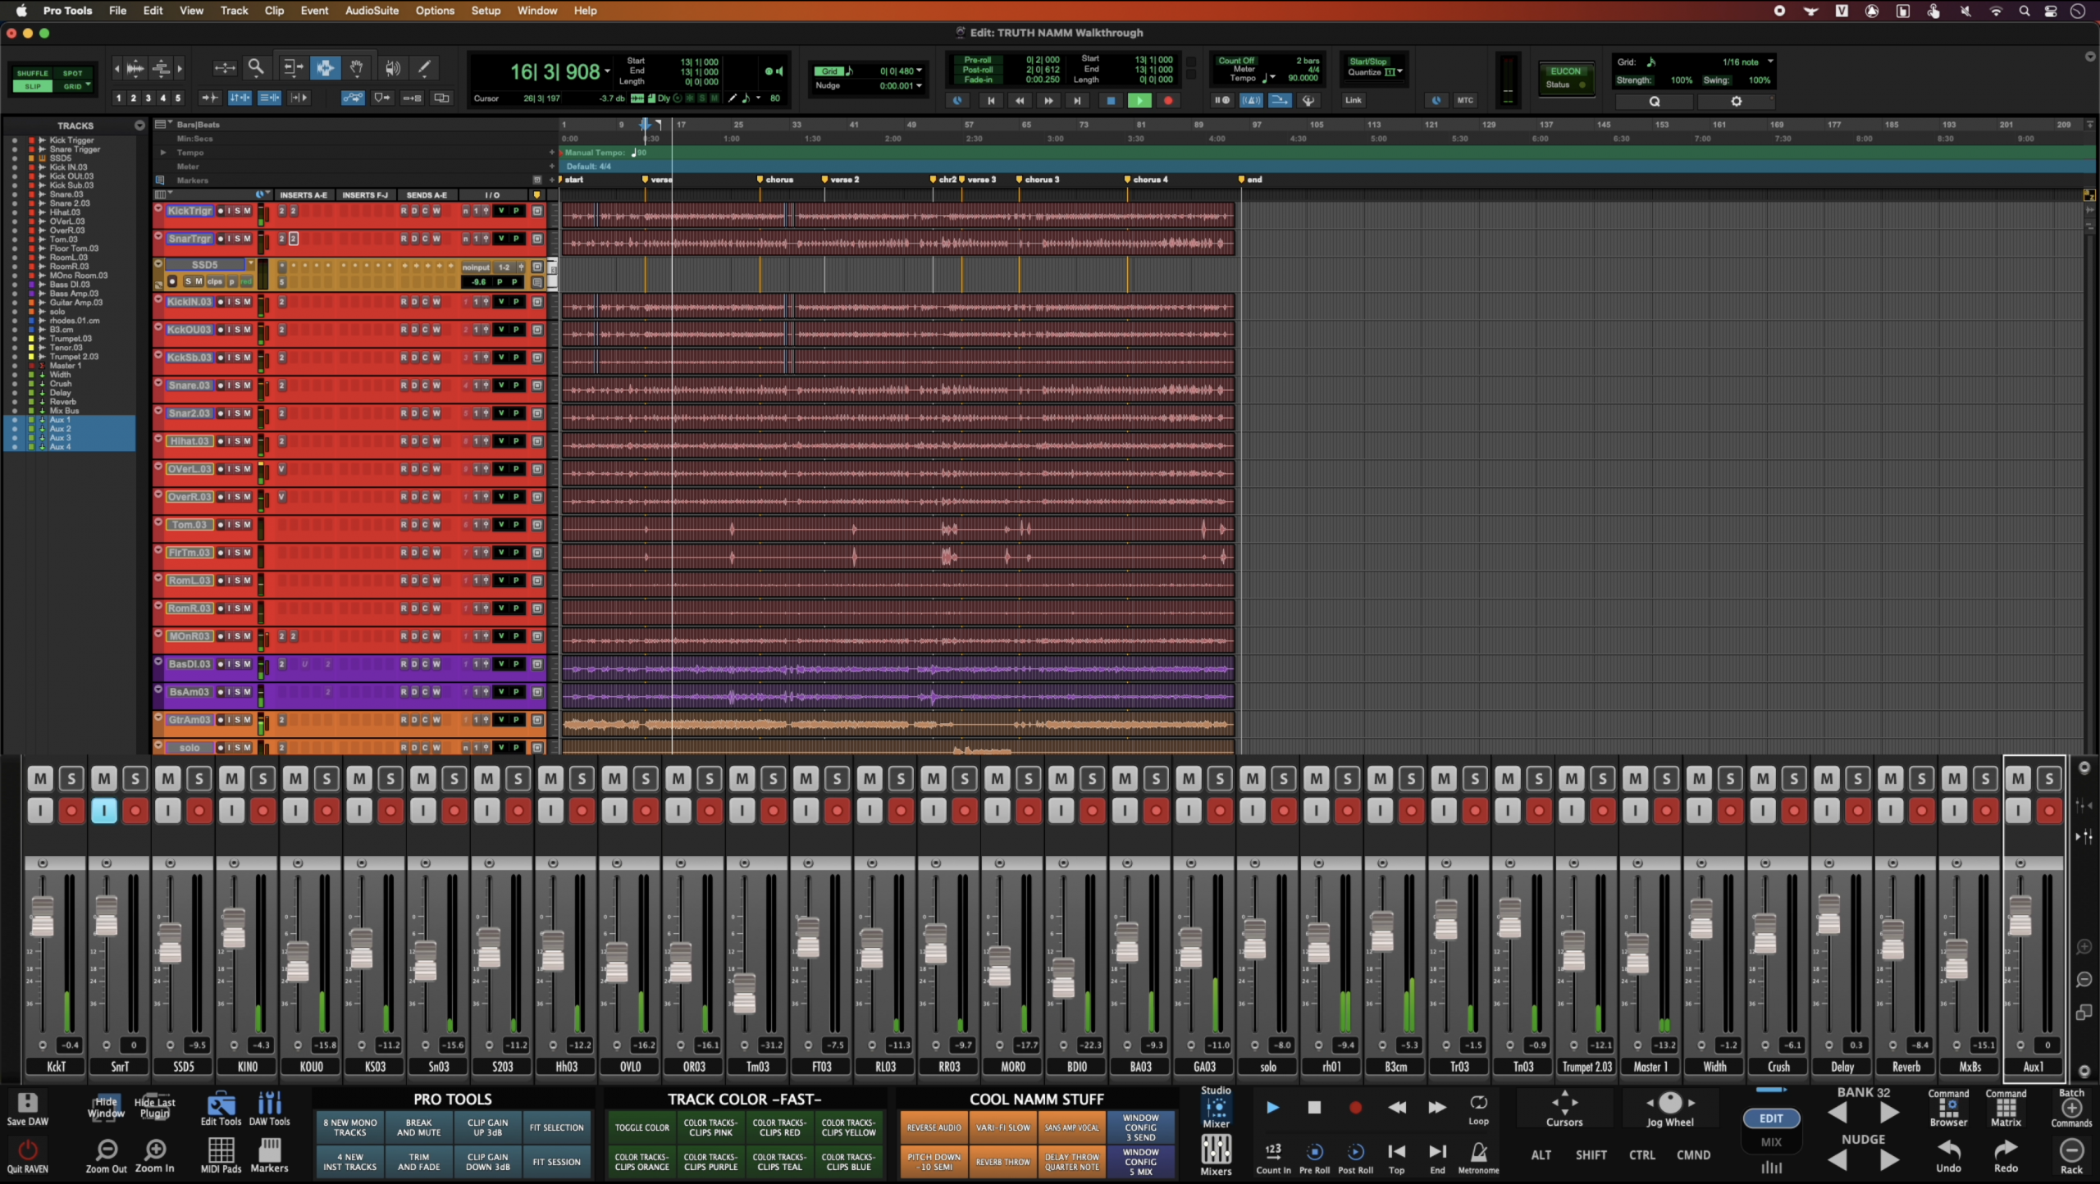Image resolution: width=2100 pixels, height=1184 pixels.
Task: Expand the Tempo ruler disclosure triangle
Action: point(163,153)
